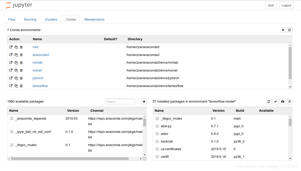Click the Logout button
This screenshot has width=301, height=171.
(286, 5)
